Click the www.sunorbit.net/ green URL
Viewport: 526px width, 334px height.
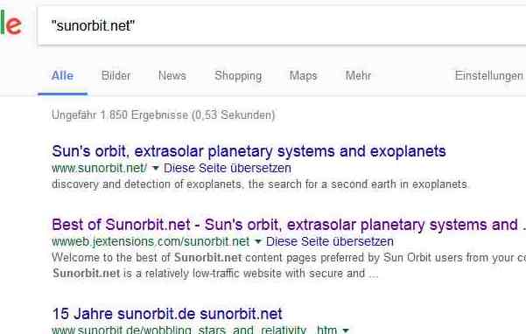pos(99,168)
